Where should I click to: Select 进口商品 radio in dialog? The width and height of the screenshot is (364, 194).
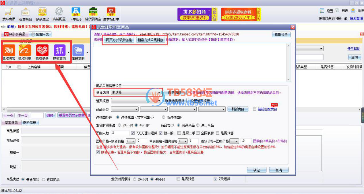coord(198,125)
